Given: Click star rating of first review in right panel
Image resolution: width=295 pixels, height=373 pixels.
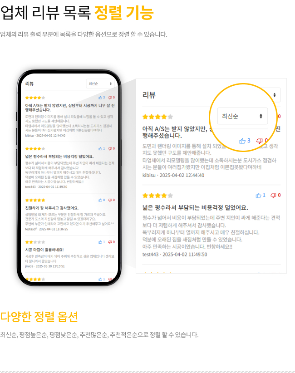Looking at the screenshot, I should coord(157,117).
